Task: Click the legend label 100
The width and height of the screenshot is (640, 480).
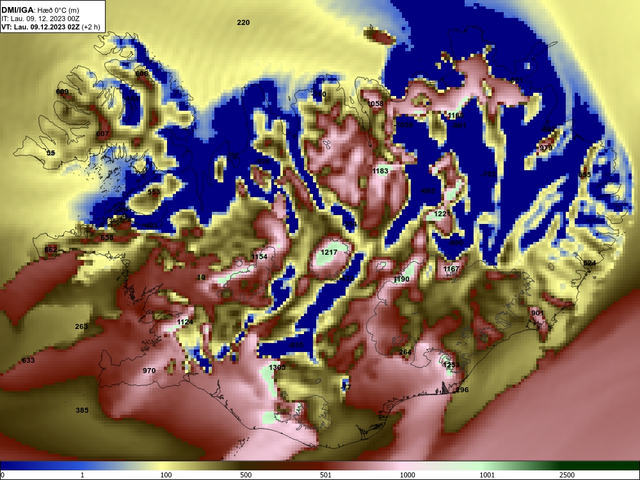Action: point(166,475)
